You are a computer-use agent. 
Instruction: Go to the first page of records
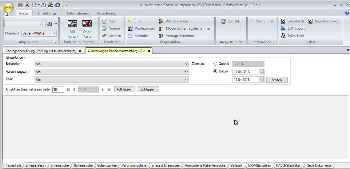[x=68, y=89]
